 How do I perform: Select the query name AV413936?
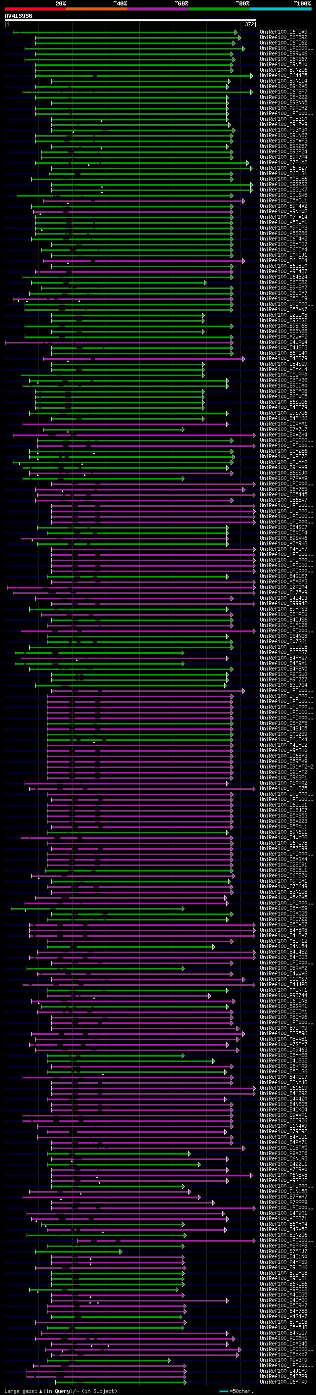click(18, 16)
